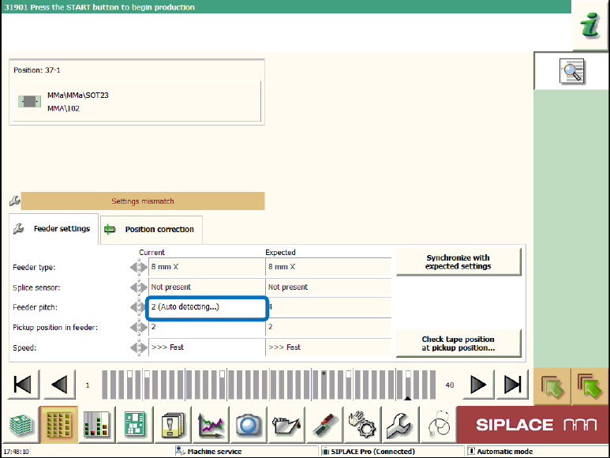Switch to the Feeder settings tab
The height and width of the screenshot is (458, 610).
coord(54,229)
